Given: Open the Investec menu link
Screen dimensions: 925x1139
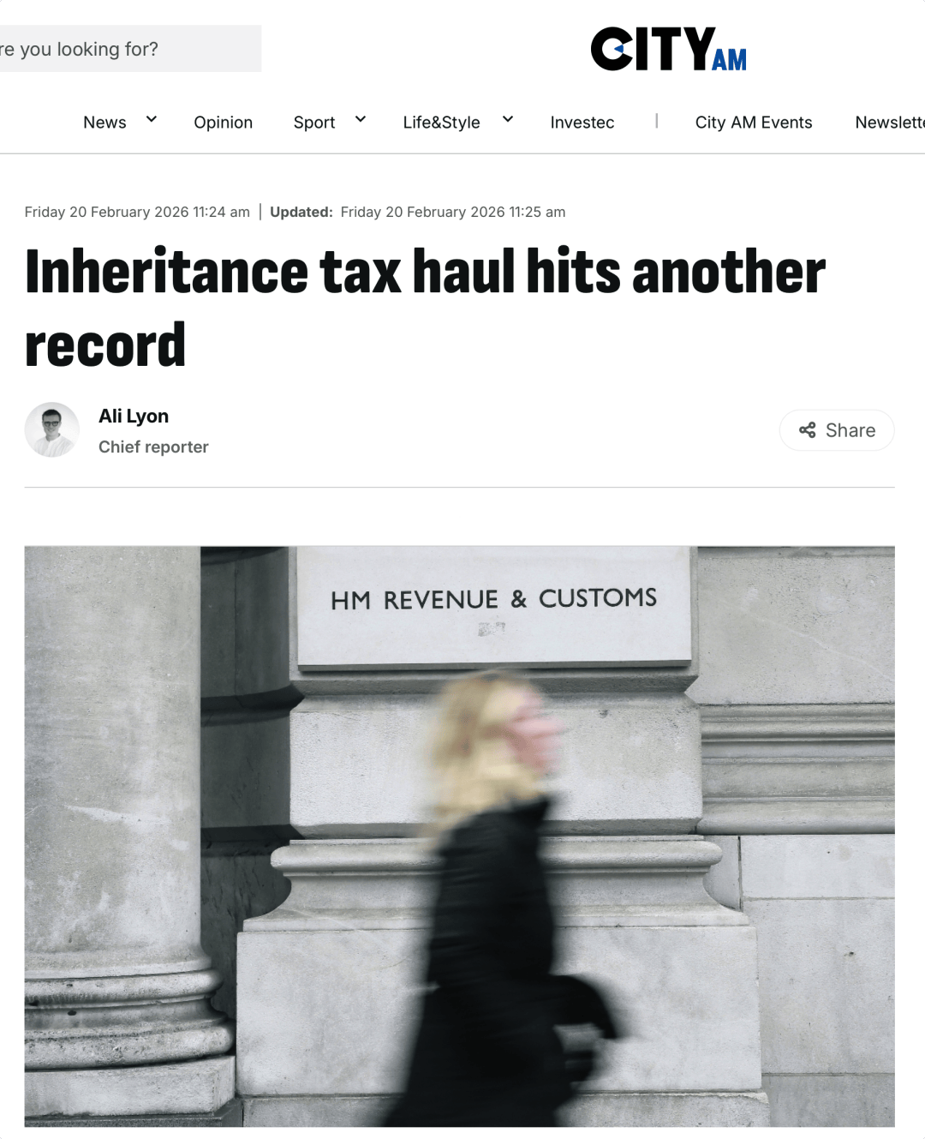Looking at the screenshot, I should tap(582, 123).
